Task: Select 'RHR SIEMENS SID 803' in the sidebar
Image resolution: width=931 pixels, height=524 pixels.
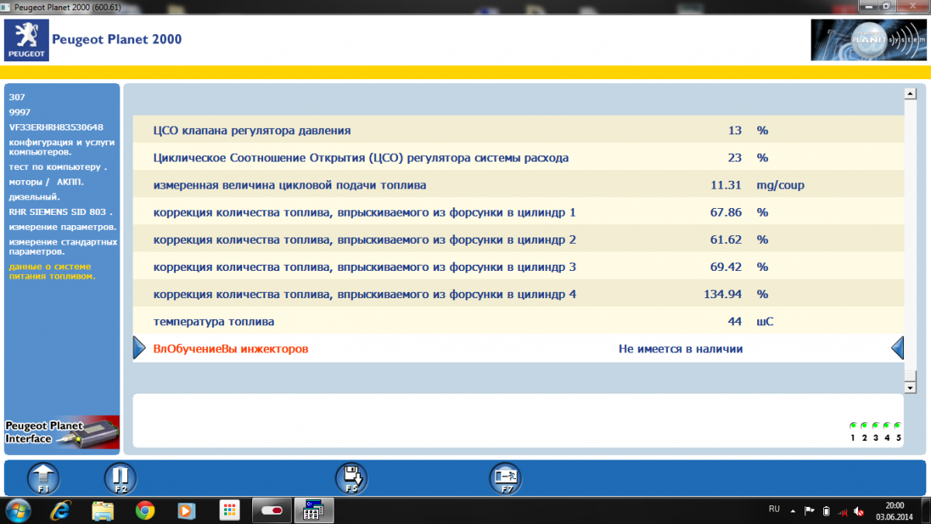Action: tap(61, 211)
